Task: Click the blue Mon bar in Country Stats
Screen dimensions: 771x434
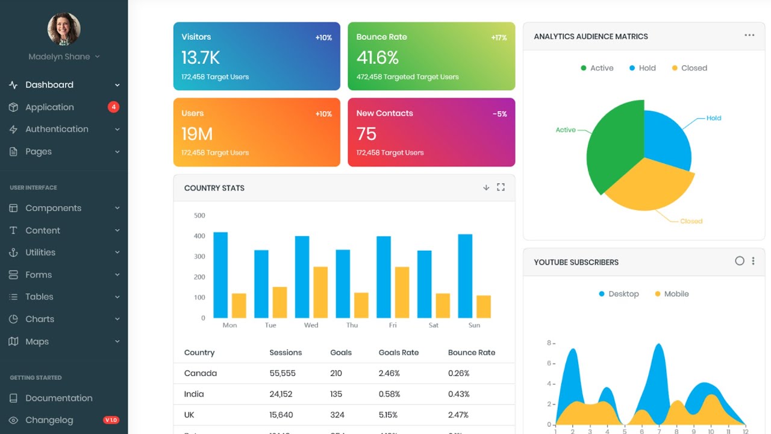Action: click(x=220, y=275)
